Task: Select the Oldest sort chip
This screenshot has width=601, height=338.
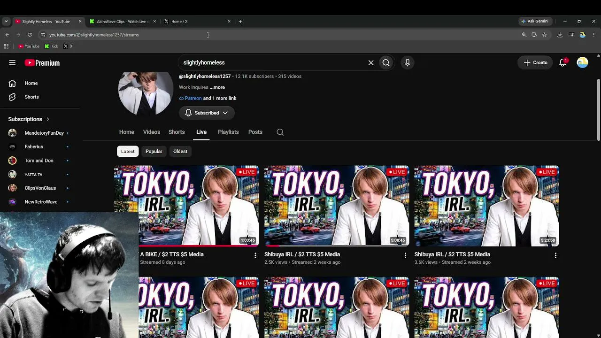Action: pyautogui.click(x=180, y=151)
